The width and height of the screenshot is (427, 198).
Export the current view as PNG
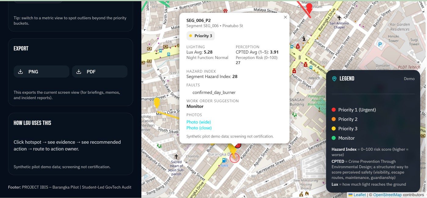click(41, 72)
